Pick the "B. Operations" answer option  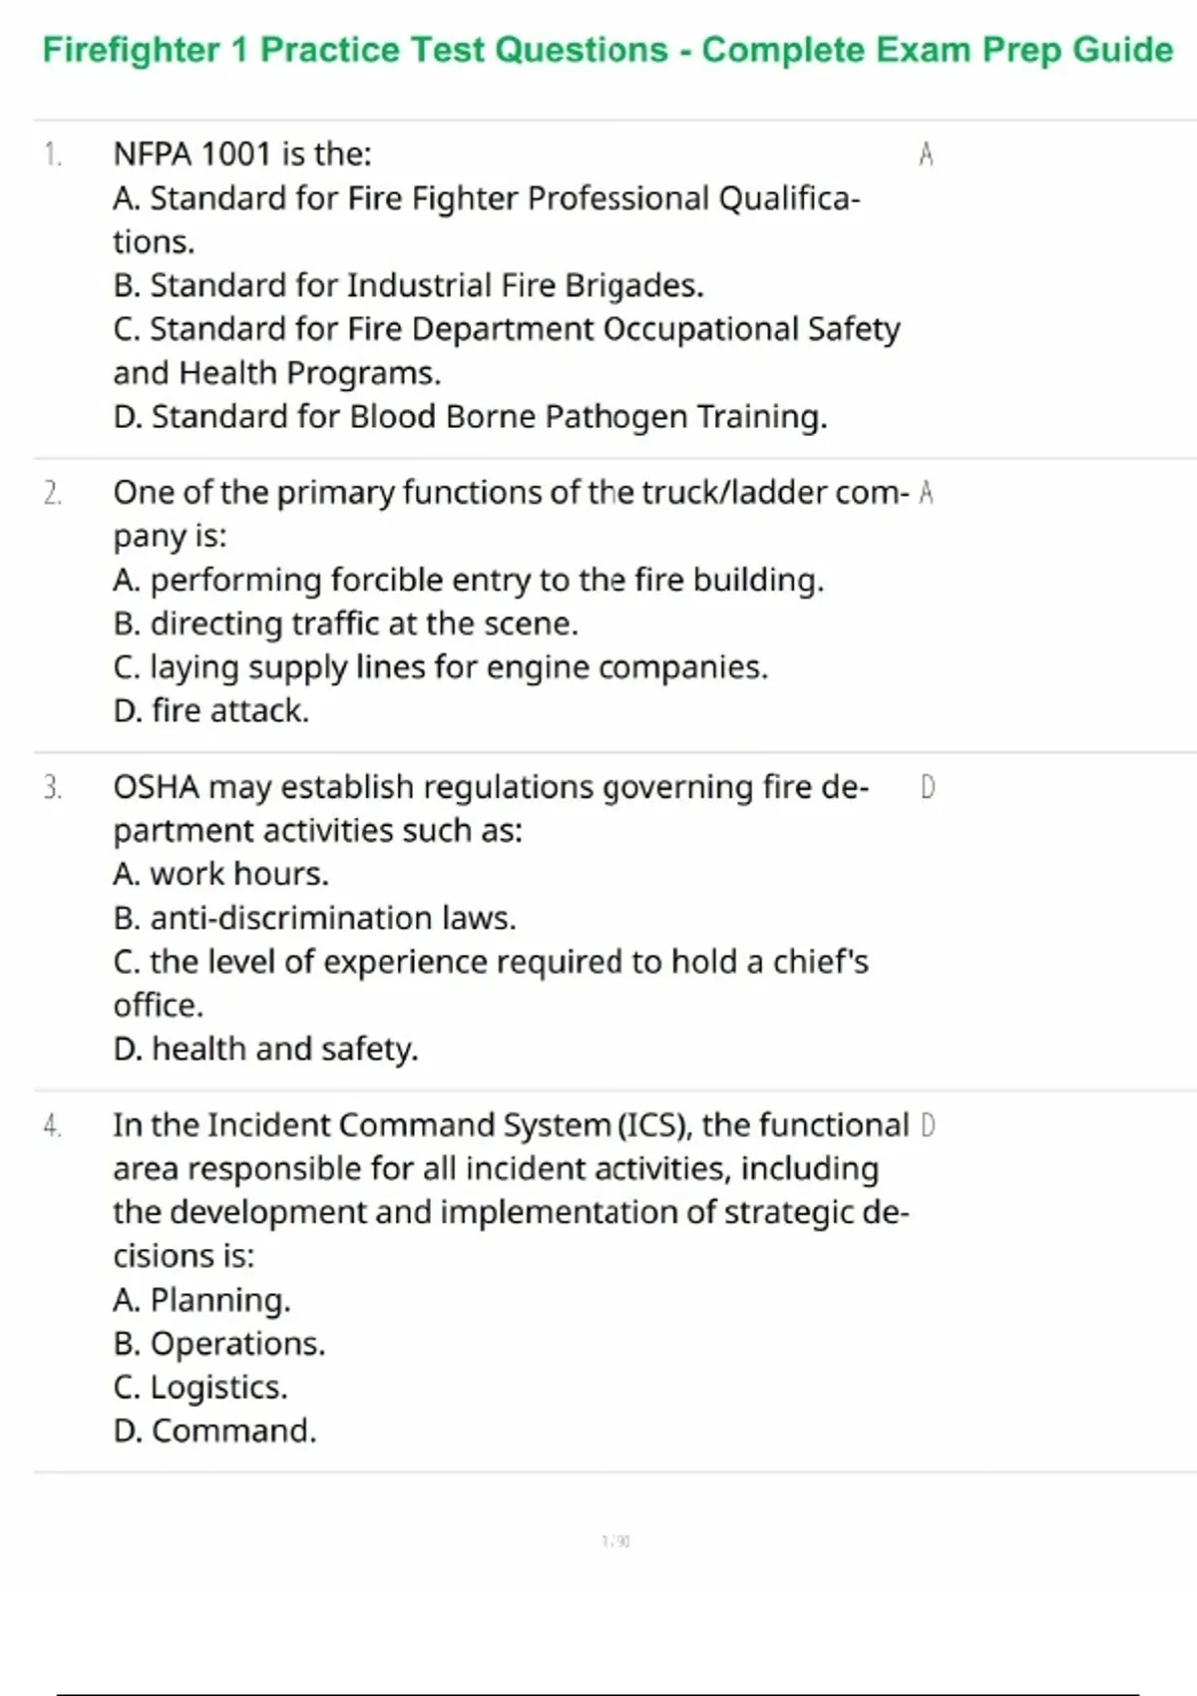(219, 1345)
